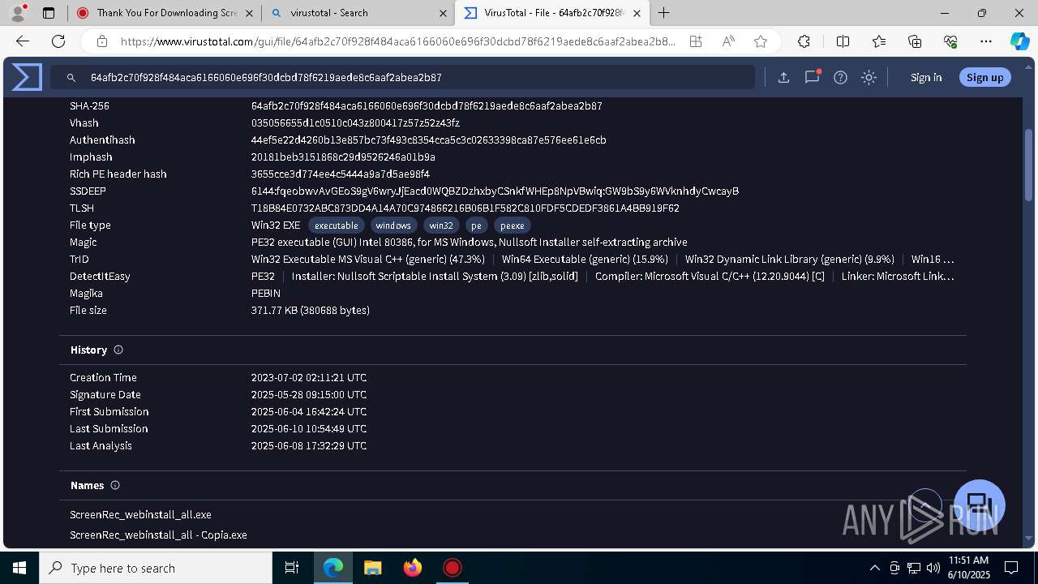This screenshot has height=584, width=1038.
Task: Click the browser address bar
Action: coord(397,41)
